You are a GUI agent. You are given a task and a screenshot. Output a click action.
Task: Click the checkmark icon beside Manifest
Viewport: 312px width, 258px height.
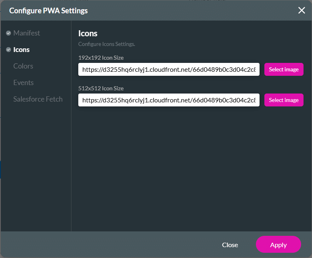(8, 33)
